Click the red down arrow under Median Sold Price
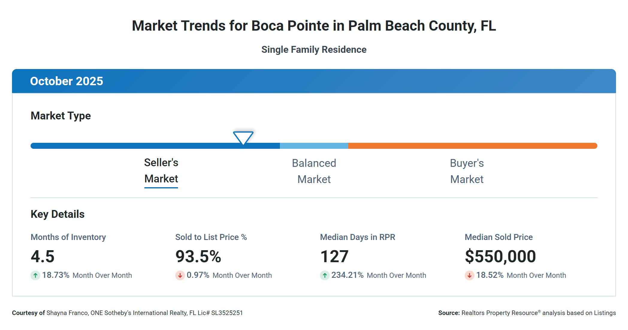The image size is (628, 330). tap(470, 275)
